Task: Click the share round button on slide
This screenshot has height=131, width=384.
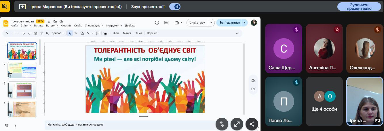Action: [x=252, y=124]
